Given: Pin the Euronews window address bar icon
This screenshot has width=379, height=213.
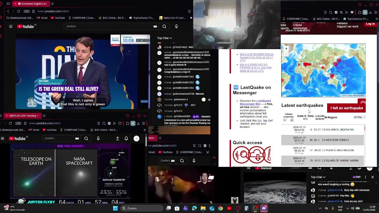Looking at the screenshot, I should coord(189,11).
